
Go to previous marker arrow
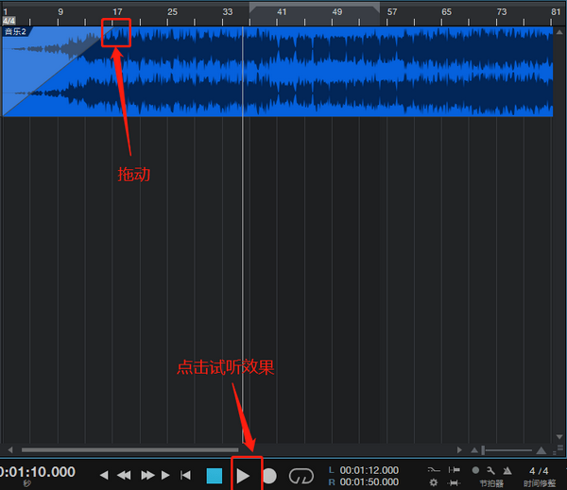click(x=104, y=475)
